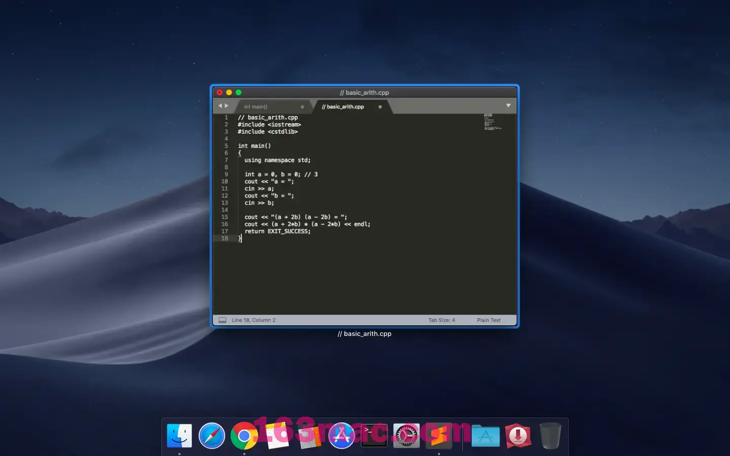The height and width of the screenshot is (456, 730).
Task: Click line number 5 in the gutter
Action: 226,146
